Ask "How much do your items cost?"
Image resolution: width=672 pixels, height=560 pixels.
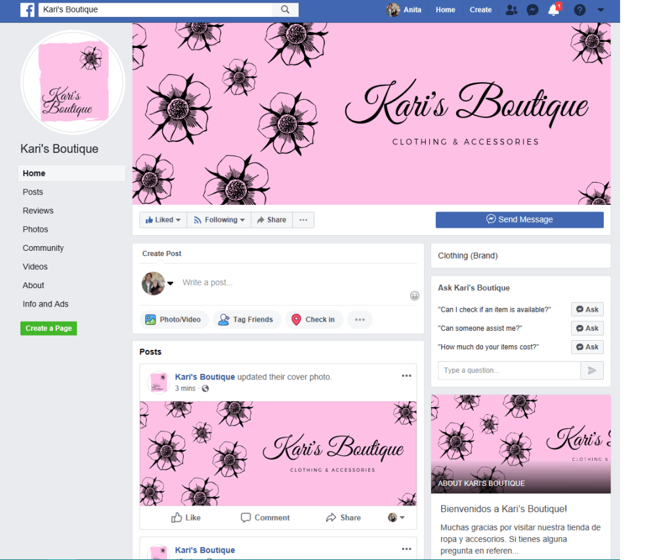coord(587,347)
